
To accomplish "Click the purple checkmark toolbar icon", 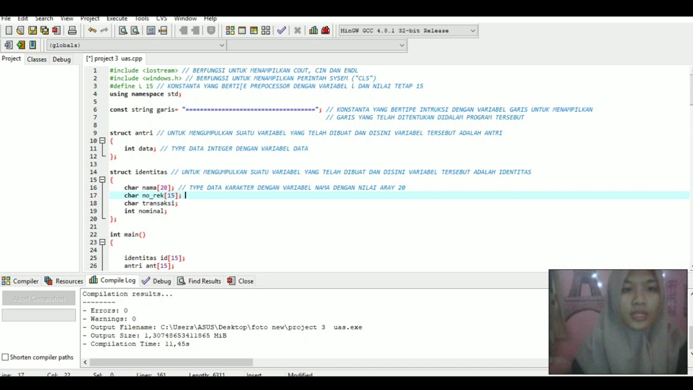I will 282,31.
